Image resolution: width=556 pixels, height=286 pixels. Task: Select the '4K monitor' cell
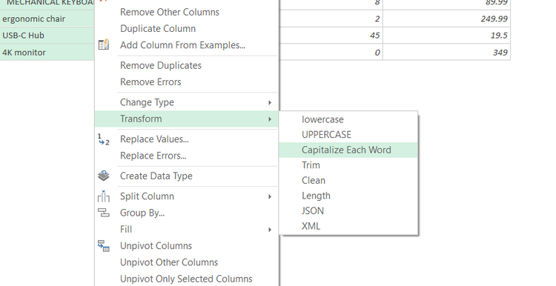point(47,53)
